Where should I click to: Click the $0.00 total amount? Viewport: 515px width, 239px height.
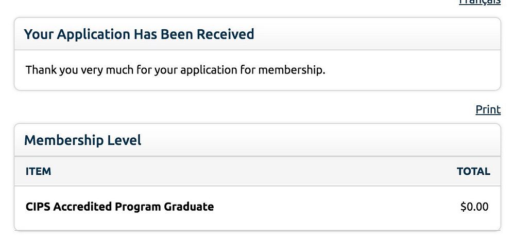click(474, 207)
